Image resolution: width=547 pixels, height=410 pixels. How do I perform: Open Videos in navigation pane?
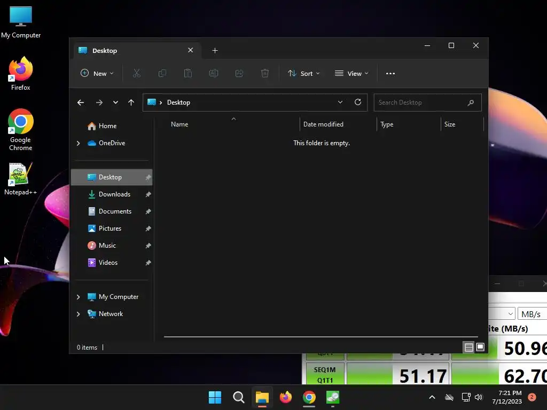point(112,263)
